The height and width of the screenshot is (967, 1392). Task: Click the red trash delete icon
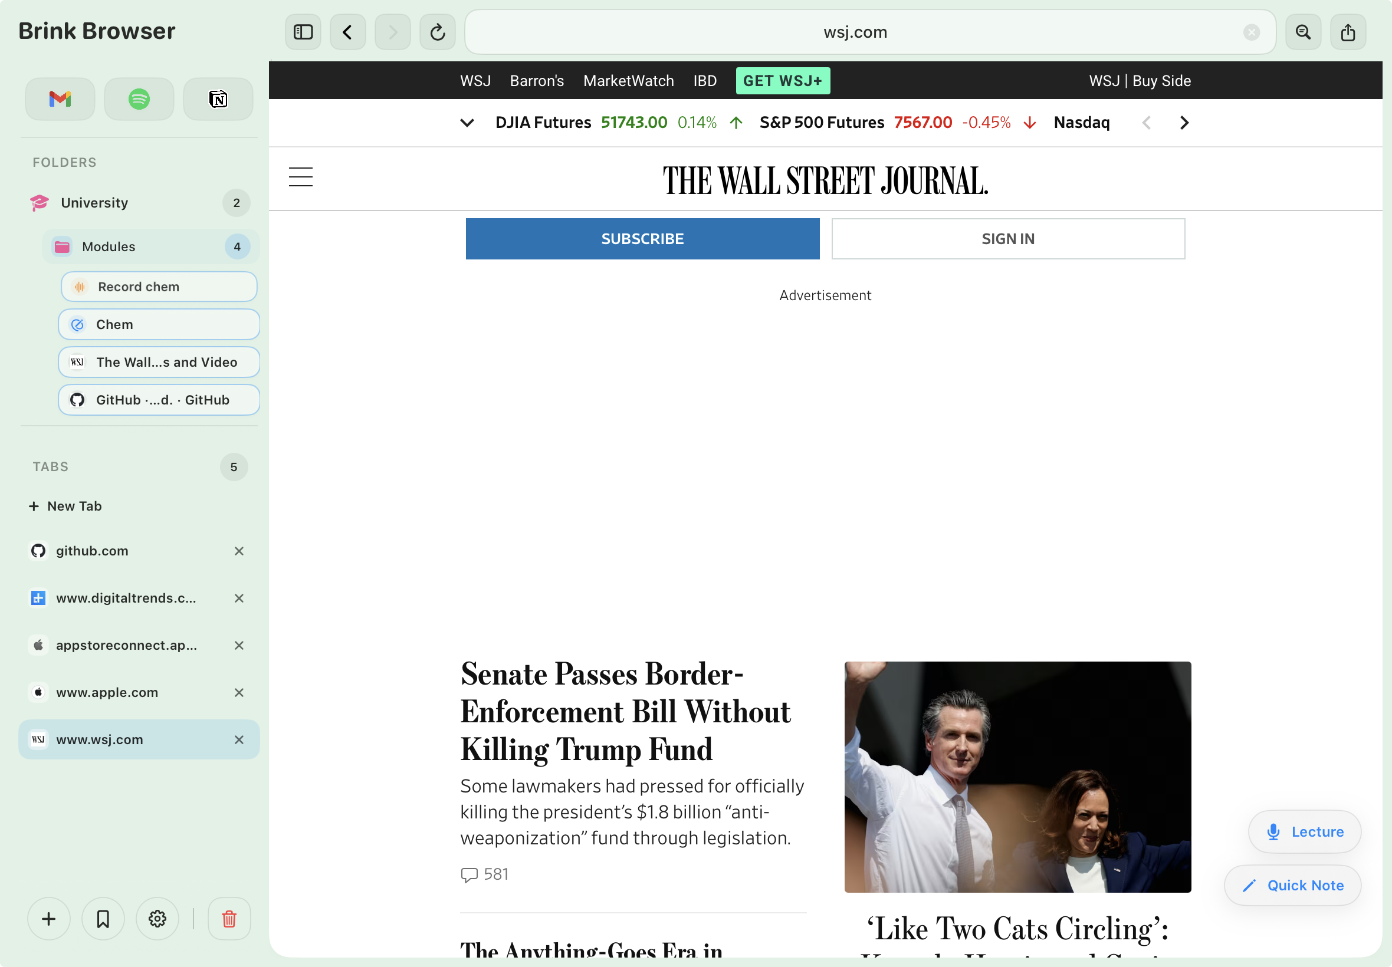coord(229,919)
